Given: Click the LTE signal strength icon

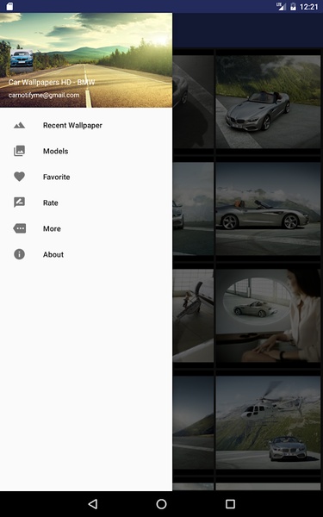Looking at the screenshot, I should [x=281, y=6].
